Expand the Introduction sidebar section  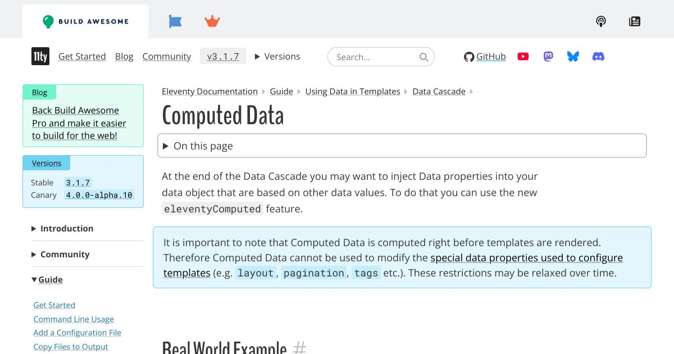tap(62, 228)
